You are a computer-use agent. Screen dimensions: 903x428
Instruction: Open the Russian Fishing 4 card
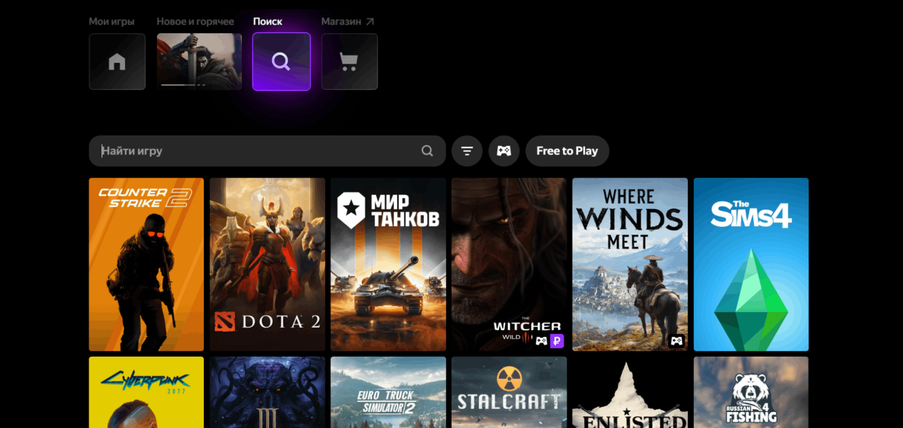[x=751, y=392]
